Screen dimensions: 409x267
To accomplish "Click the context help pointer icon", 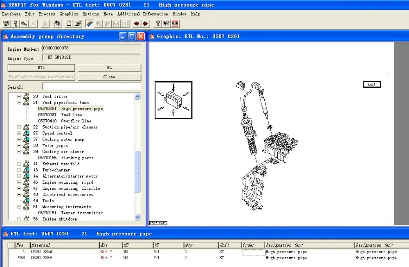I will point(166,24).
